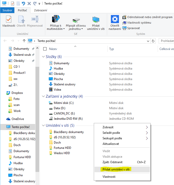Open Dropbox in the navigation pane
The width and height of the screenshot is (174, 185).
(17, 93)
